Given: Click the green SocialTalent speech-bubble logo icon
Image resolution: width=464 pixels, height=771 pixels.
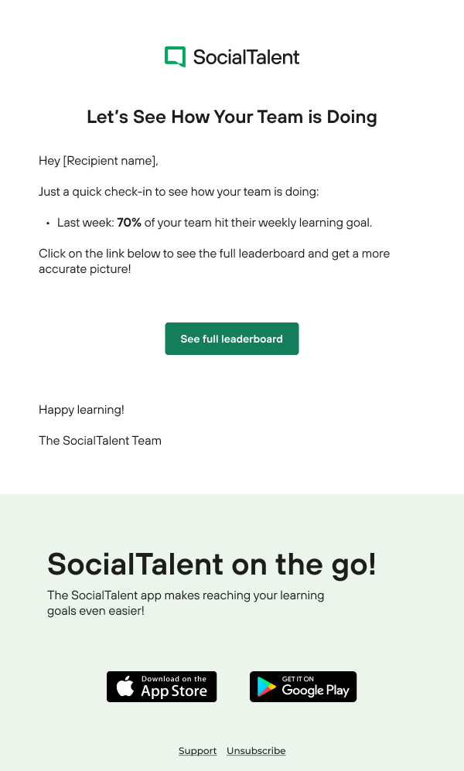Looking at the screenshot, I should click(x=175, y=56).
